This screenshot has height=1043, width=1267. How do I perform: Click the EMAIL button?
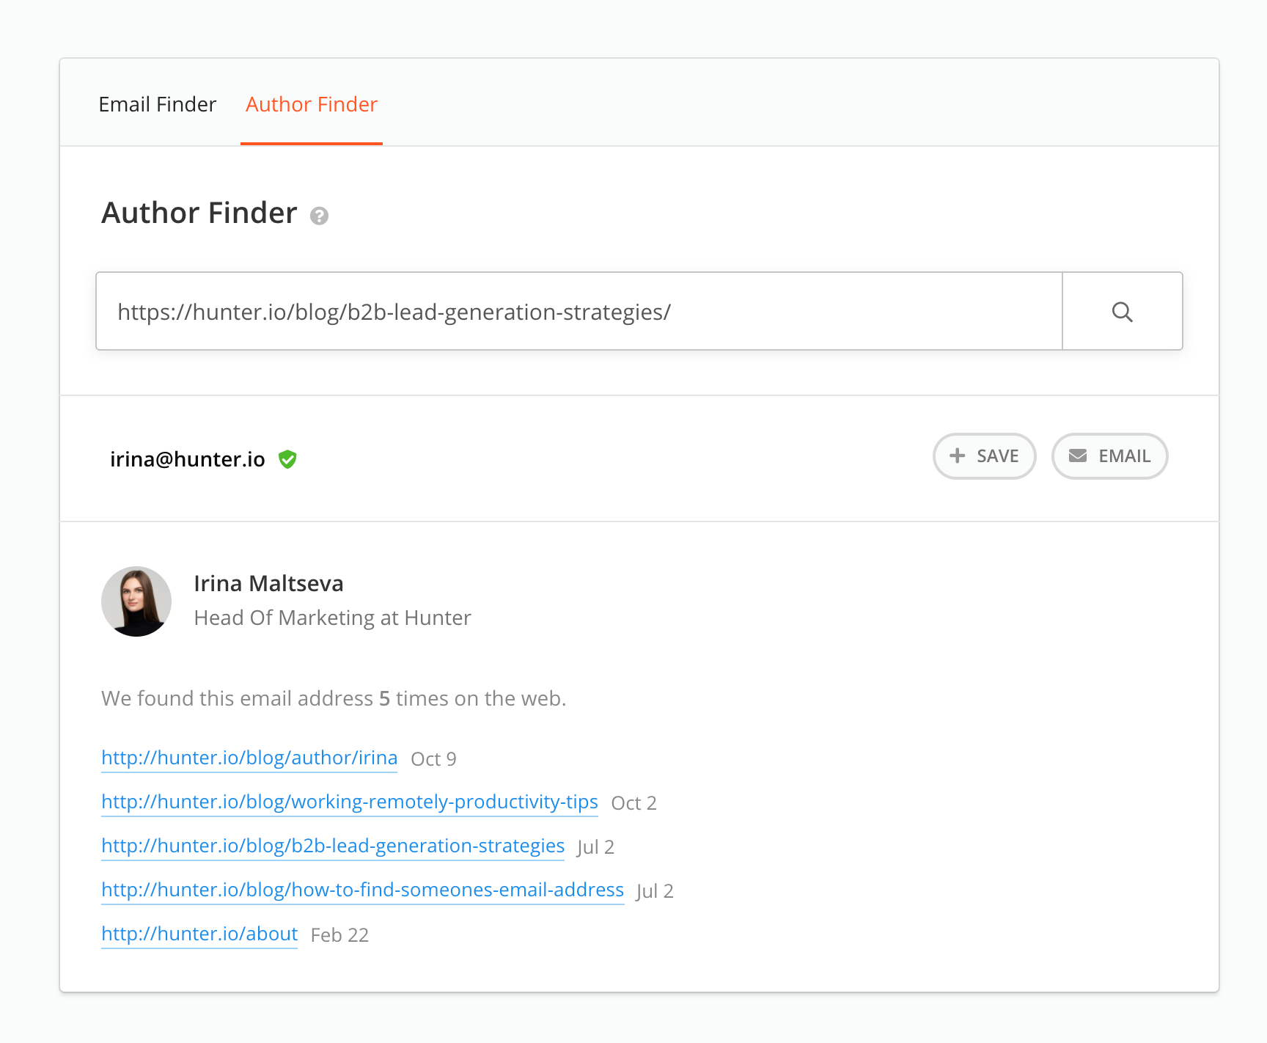click(1109, 456)
